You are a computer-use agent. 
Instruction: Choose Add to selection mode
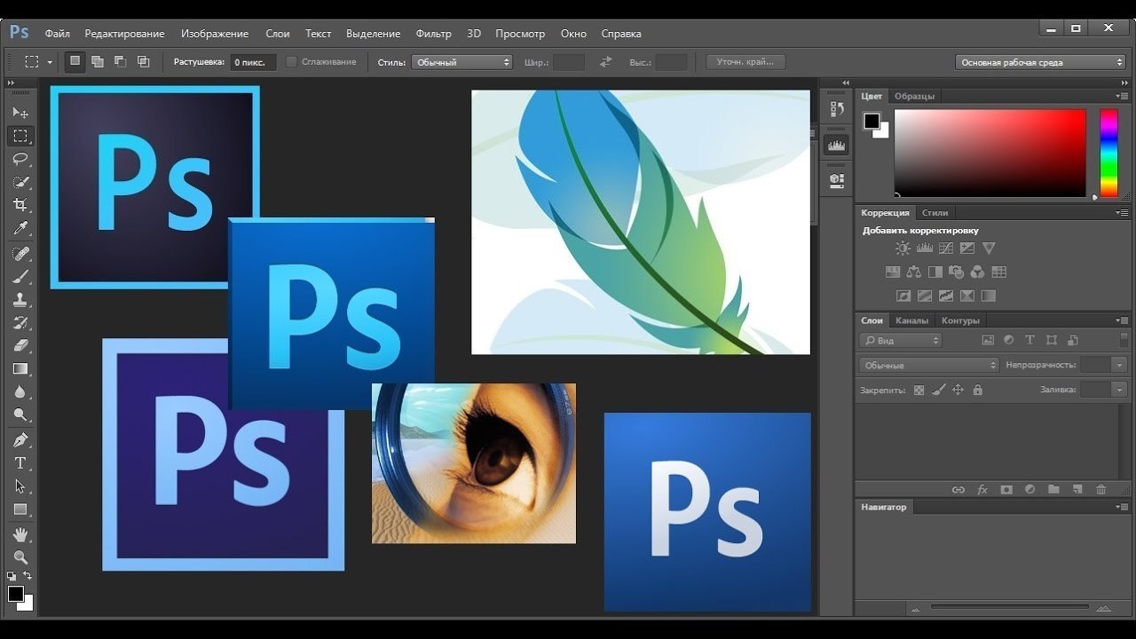point(98,61)
